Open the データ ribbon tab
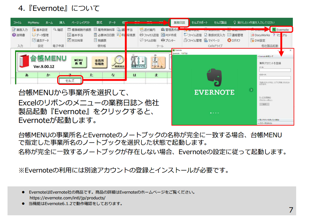 [x=112, y=23]
